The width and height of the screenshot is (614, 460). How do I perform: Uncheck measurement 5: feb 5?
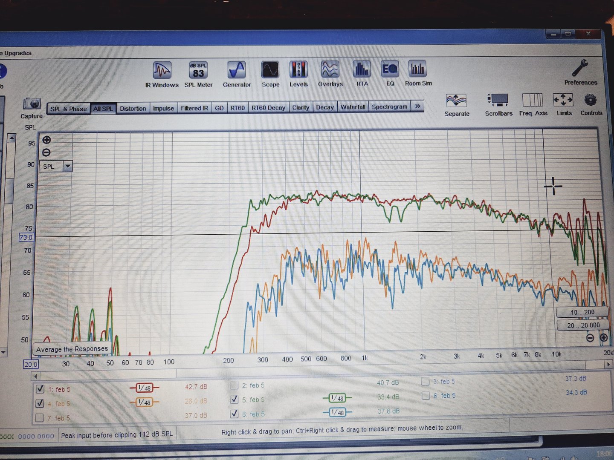tap(234, 400)
